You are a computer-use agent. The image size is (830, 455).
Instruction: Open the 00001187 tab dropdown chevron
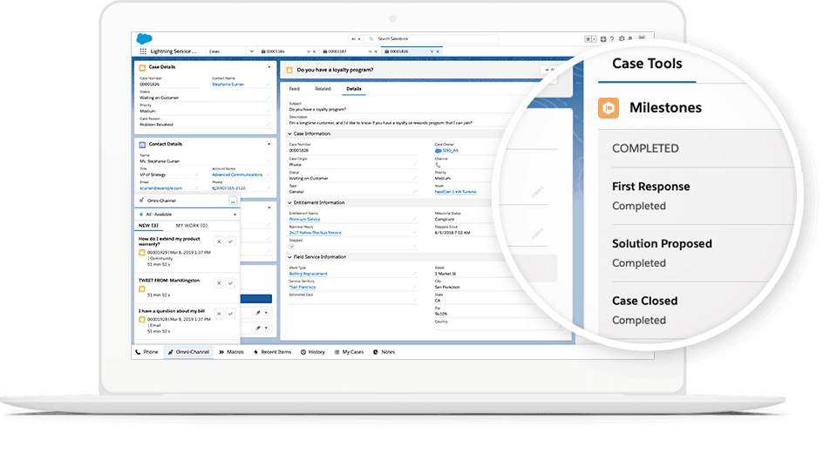point(370,51)
